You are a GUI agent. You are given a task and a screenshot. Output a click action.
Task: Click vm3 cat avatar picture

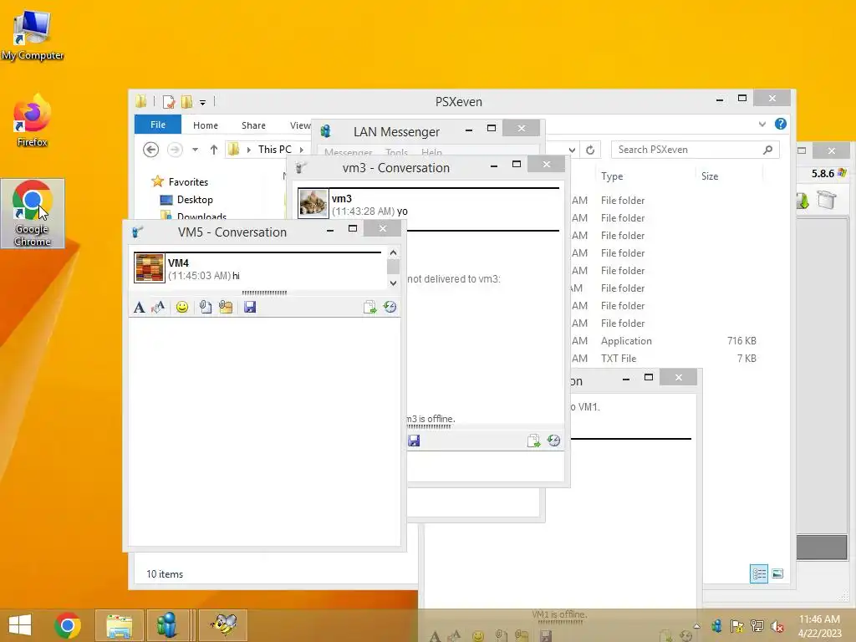(313, 204)
